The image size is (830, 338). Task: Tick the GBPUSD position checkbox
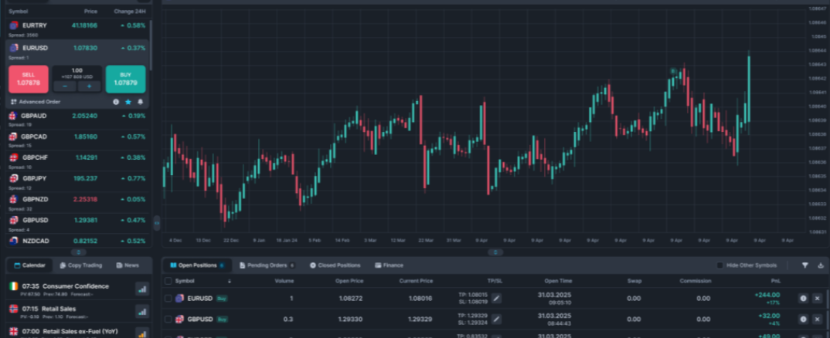click(x=168, y=319)
